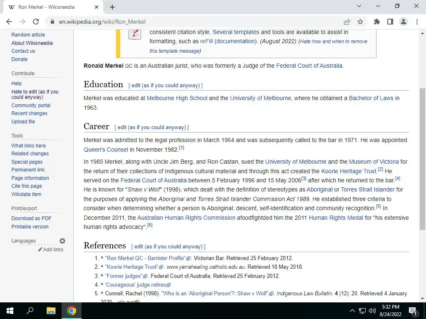
Task: Open What links here tool
Action: (29, 146)
